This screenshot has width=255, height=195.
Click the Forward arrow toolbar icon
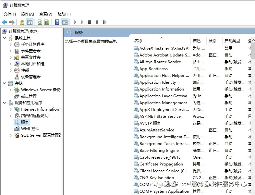[12, 22]
